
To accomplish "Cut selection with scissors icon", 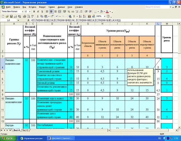I will point(38,16).
